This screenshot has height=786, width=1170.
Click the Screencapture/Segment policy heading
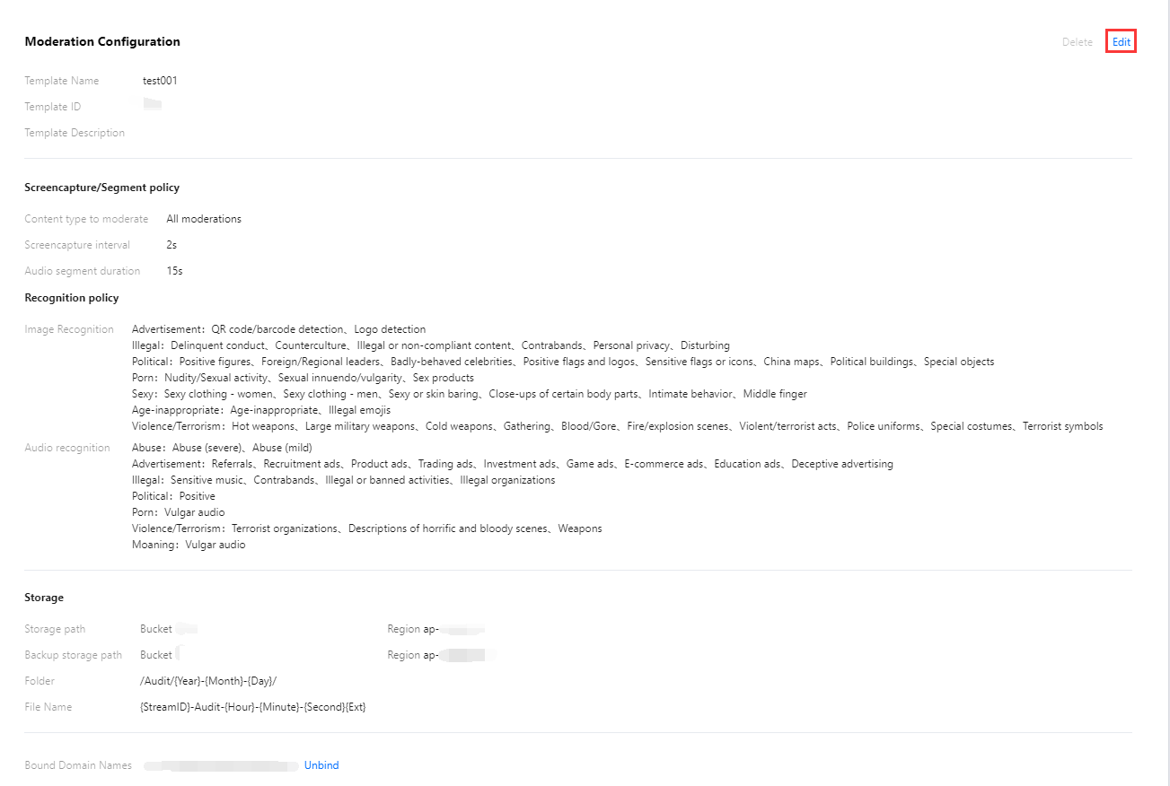pyautogui.click(x=102, y=188)
